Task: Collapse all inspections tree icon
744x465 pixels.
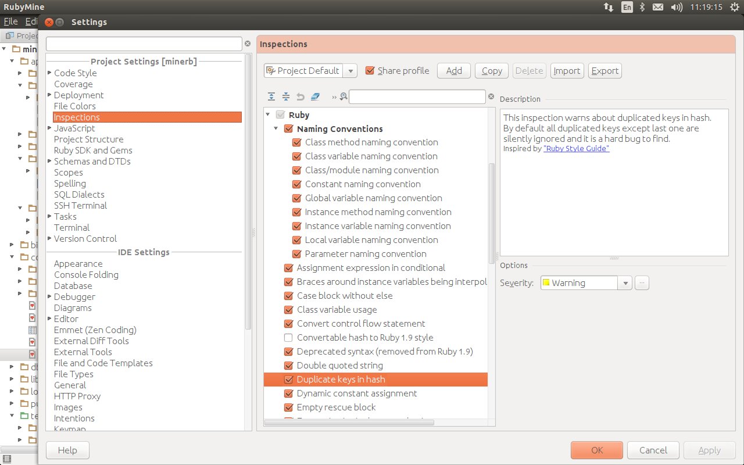Action: pos(286,97)
